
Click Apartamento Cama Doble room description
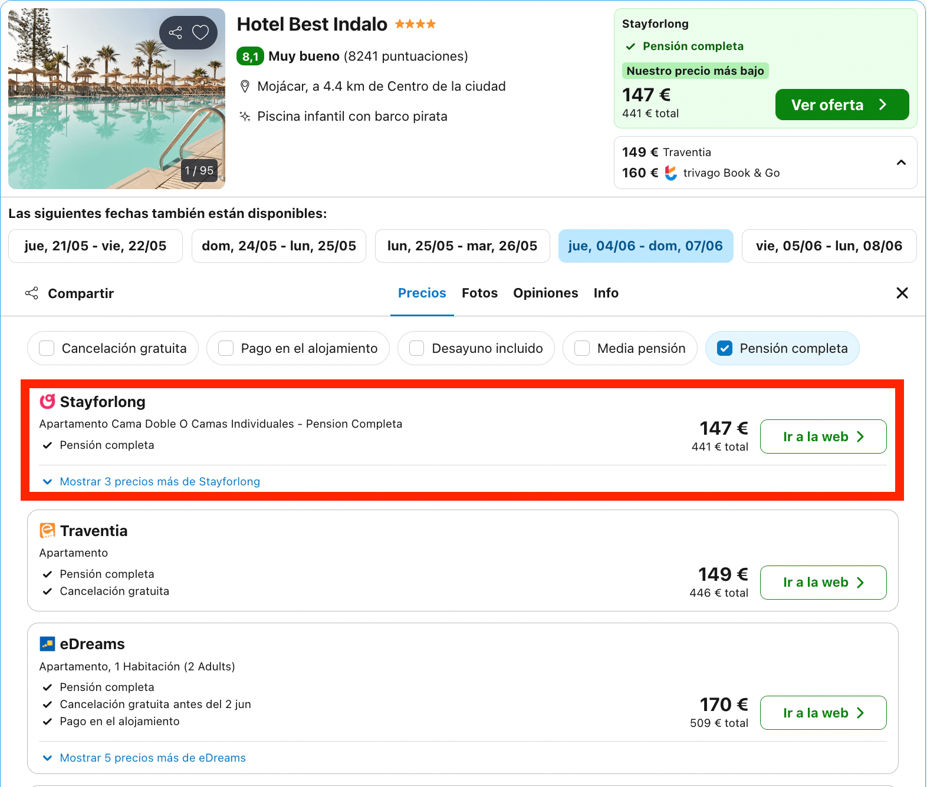[x=221, y=424]
